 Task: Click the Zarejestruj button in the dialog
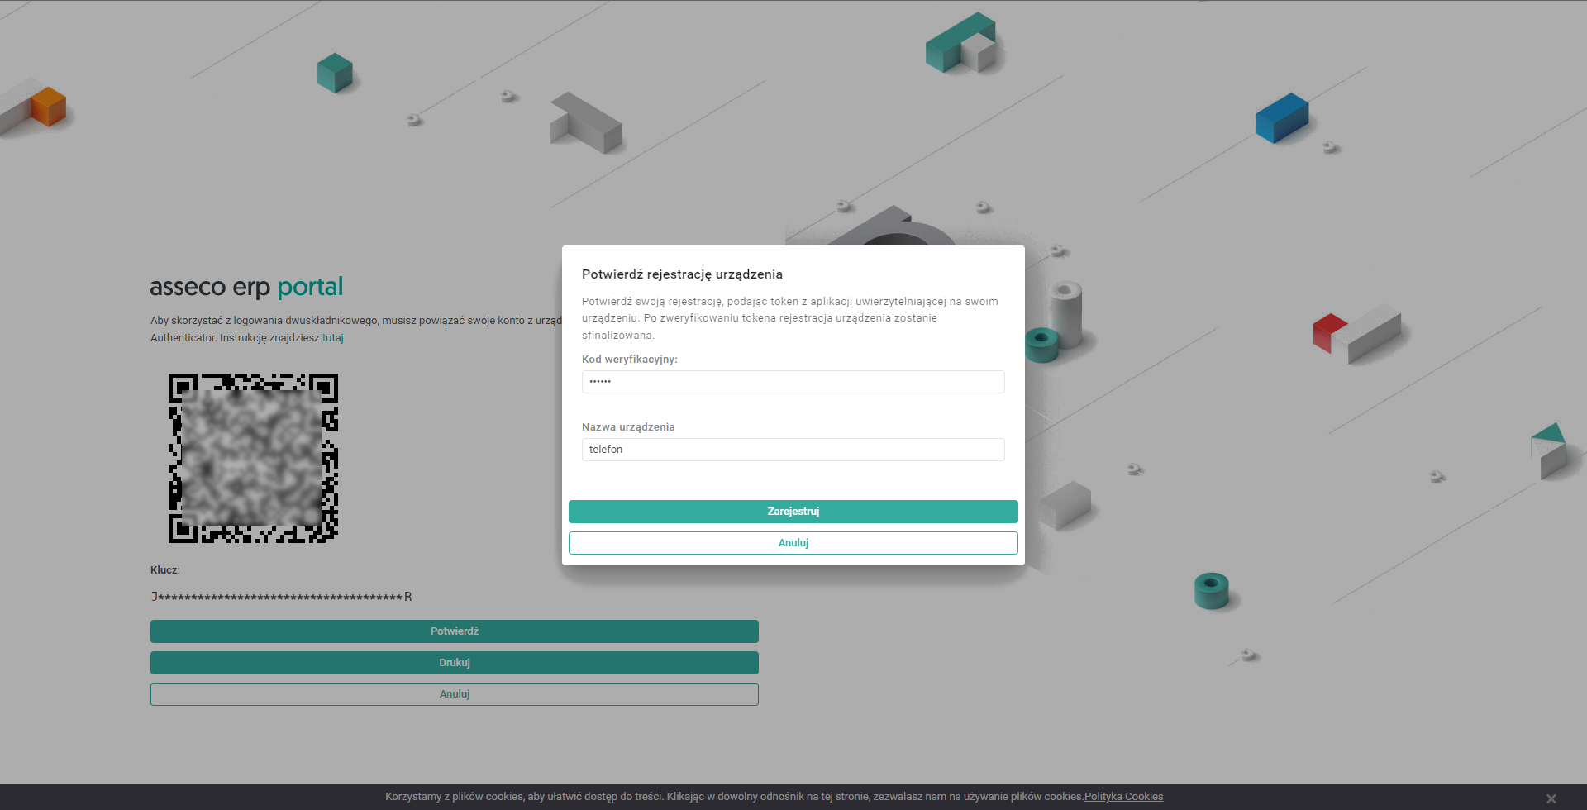pyautogui.click(x=793, y=512)
